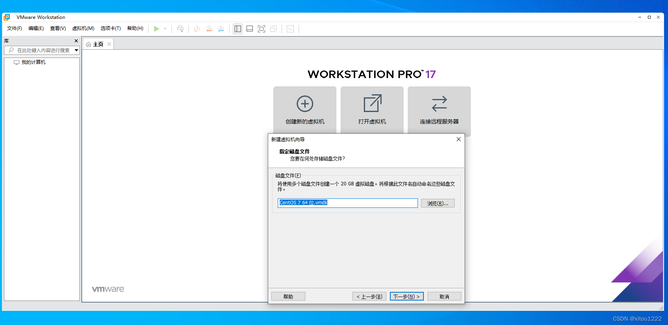This screenshot has height=325, width=668.
Task: Click the Unity mode toolbar icon
Action: pos(273,29)
